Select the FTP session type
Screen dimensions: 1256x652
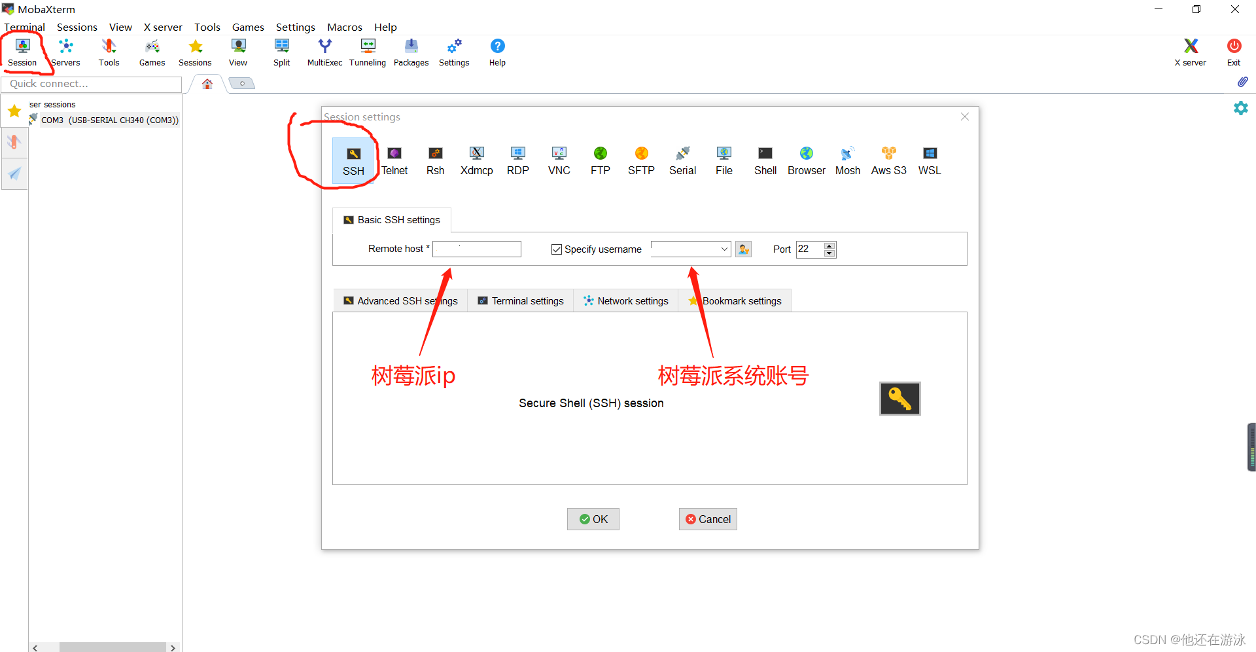point(600,161)
